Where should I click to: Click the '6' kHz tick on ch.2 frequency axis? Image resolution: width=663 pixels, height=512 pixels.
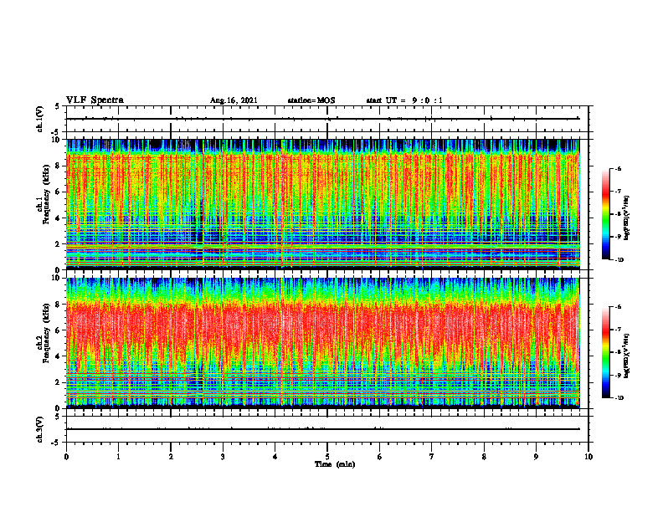59,330
